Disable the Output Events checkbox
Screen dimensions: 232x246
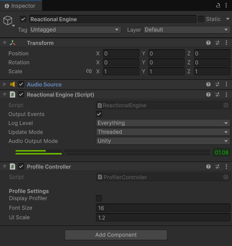coord(99,114)
